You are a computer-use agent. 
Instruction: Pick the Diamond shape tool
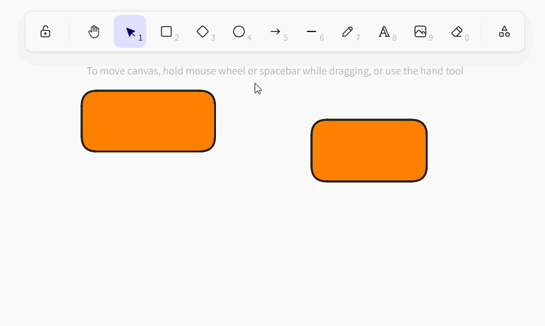click(x=203, y=31)
